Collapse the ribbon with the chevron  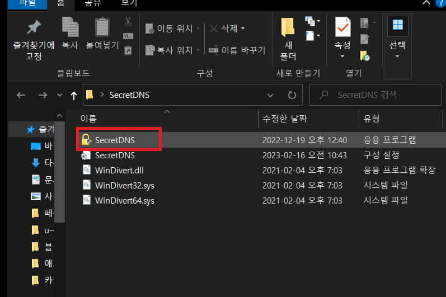click(426, 3)
